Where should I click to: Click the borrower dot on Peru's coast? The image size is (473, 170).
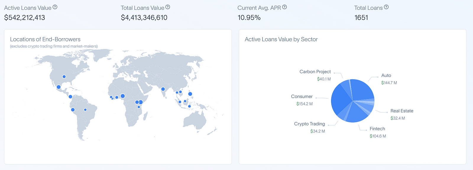click(x=73, y=110)
